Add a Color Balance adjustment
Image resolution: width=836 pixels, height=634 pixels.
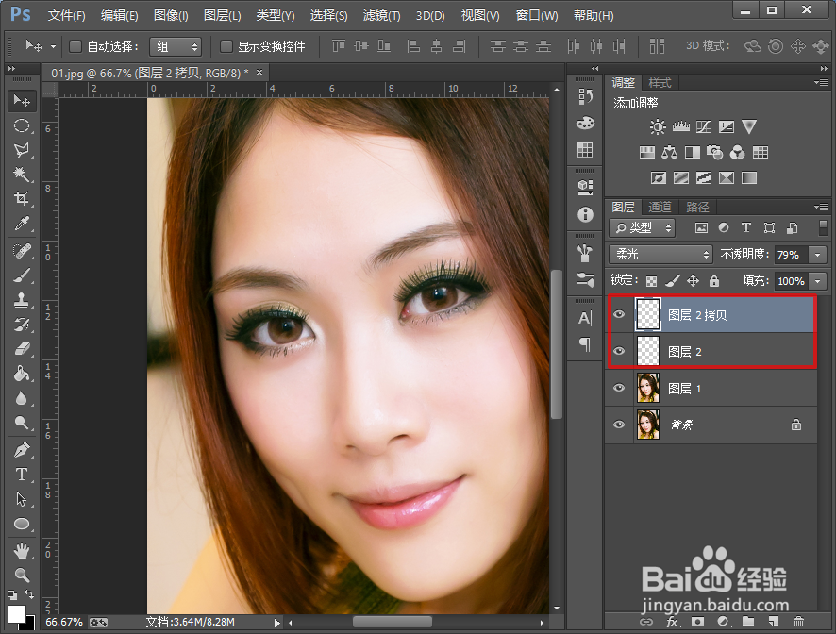point(669,153)
